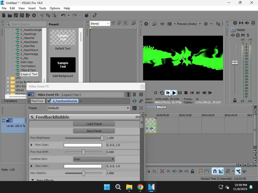The image size is (258, 193).
Task: Open Google Chrome from the taskbar
Action: pyautogui.click(x=140, y=187)
